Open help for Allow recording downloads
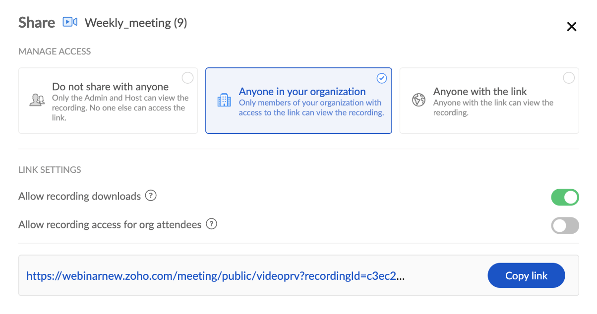Viewport: 597px width, 314px height. [x=151, y=196]
